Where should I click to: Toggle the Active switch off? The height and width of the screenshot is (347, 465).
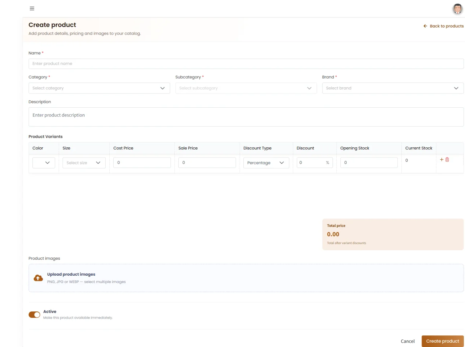[35, 315]
